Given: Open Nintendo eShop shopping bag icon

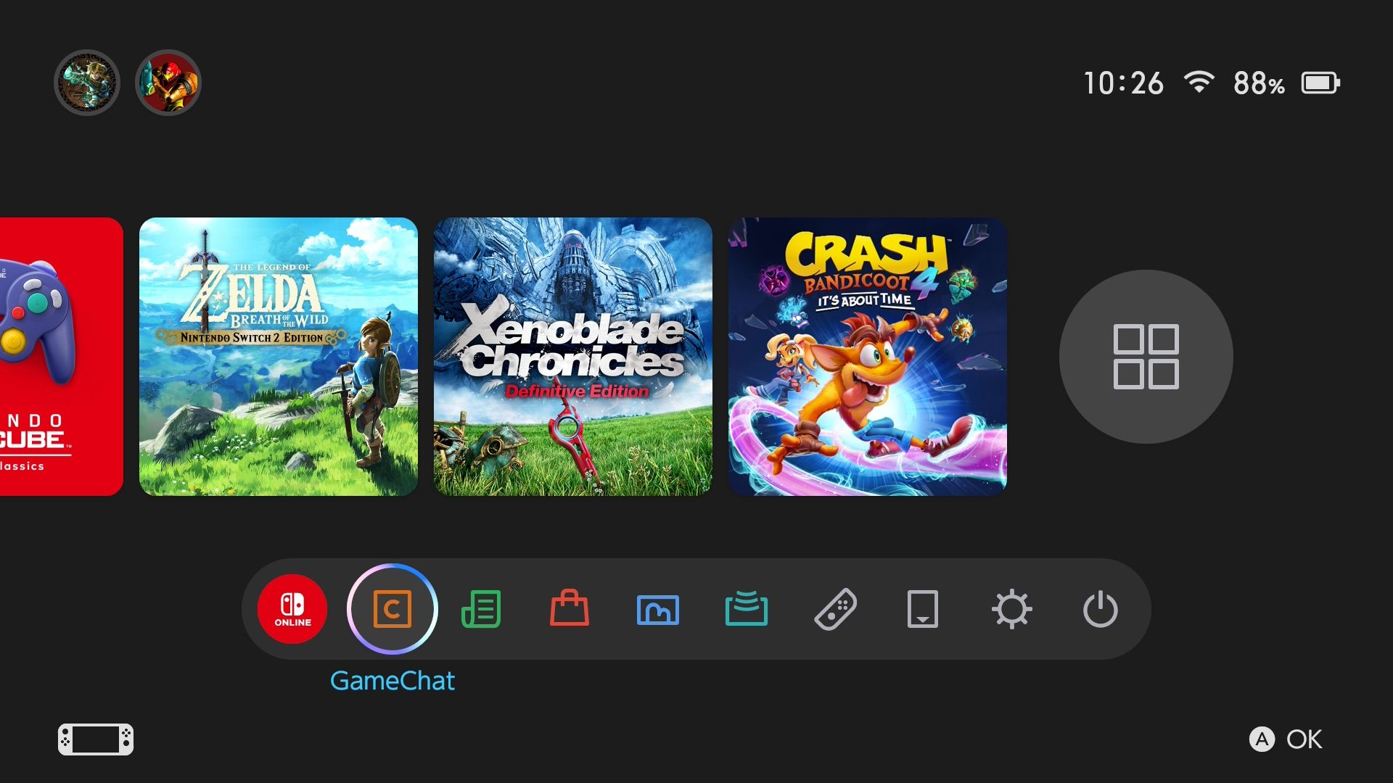Looking at the screenshot, I should pyautogui.click(x=570, y=608).
